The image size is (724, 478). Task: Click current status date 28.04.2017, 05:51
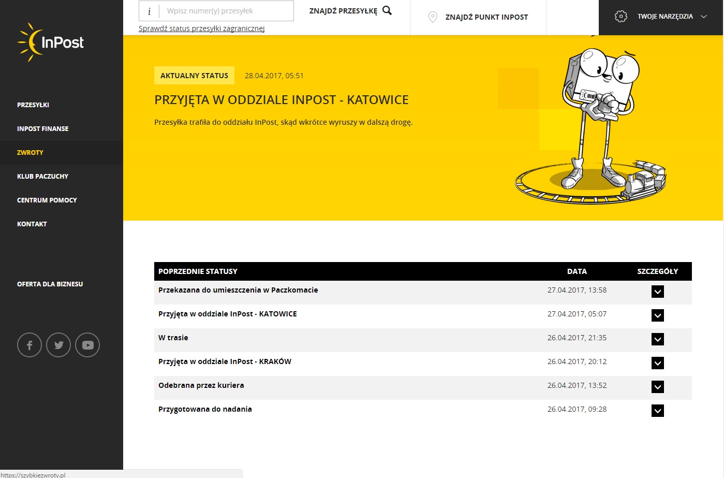(274, 76)
